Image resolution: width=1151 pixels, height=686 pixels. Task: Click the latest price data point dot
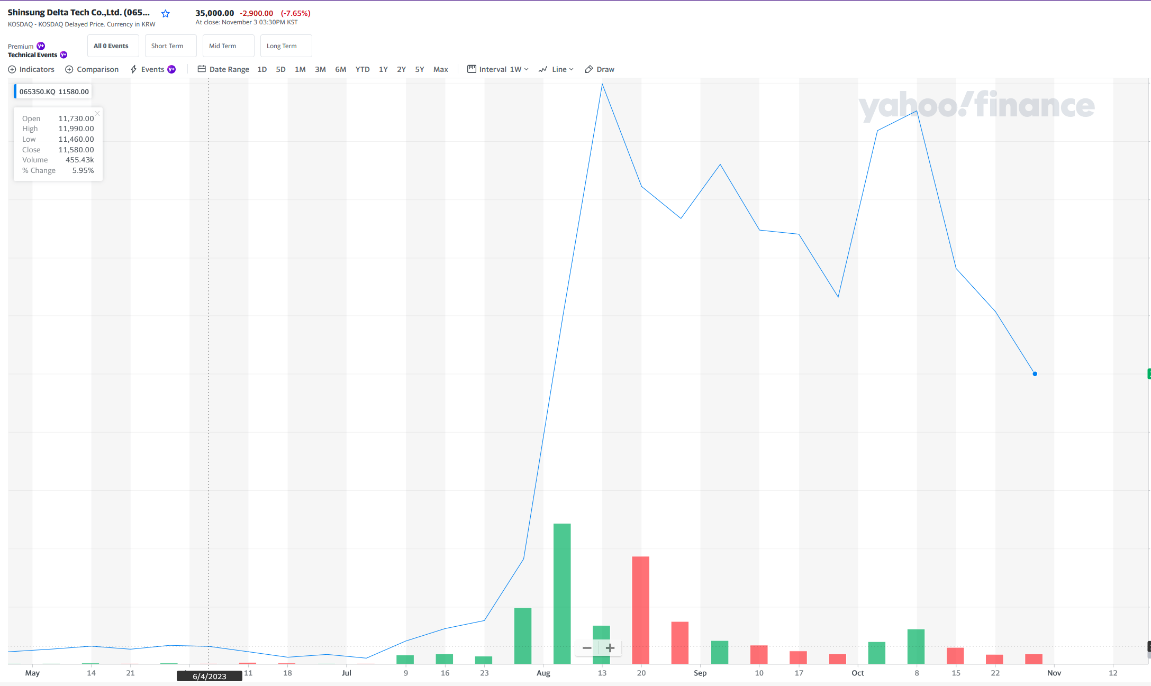(x=1035, y=374)
